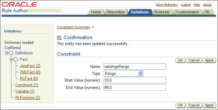The width and height of the screenshot is (218, 110).
Task: Click the top Cancel button
Action: coord(194,60)
